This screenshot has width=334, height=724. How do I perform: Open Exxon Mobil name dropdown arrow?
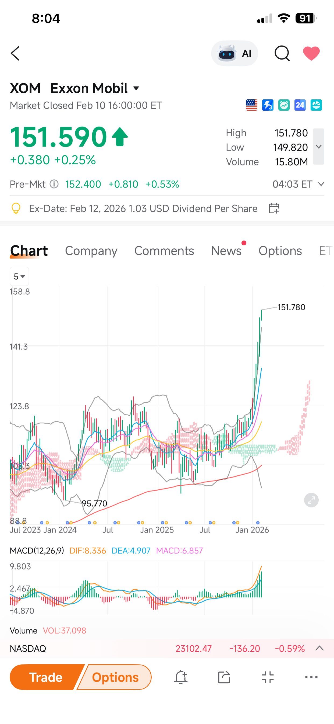click(x=136, y=88)
